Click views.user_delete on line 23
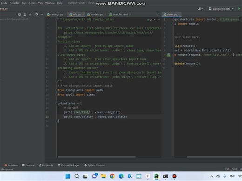This screenshot has width=242, height=181. [112, 117]
